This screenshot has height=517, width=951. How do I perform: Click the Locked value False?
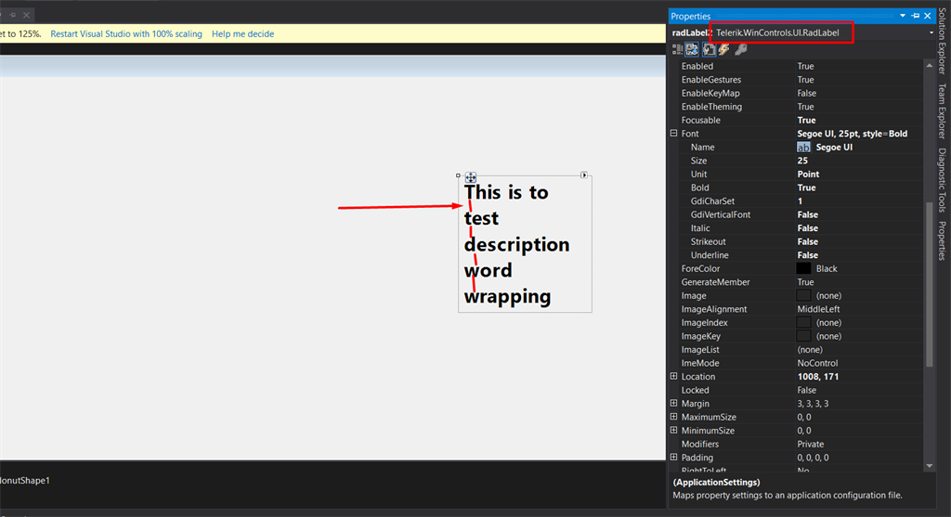(807, 391)
